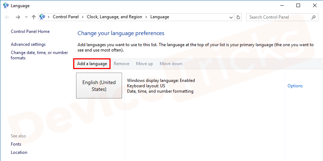
Task: Close the Language window
Action: click(314, 5)
